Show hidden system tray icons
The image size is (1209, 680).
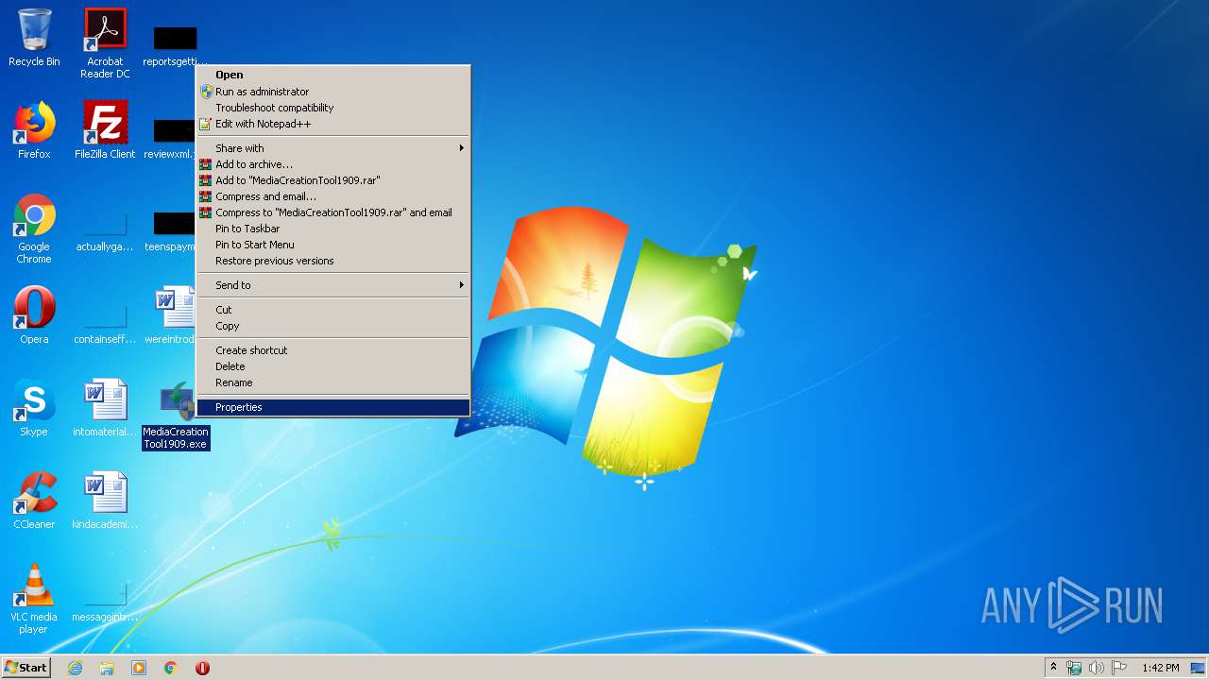click(1053, 668)
